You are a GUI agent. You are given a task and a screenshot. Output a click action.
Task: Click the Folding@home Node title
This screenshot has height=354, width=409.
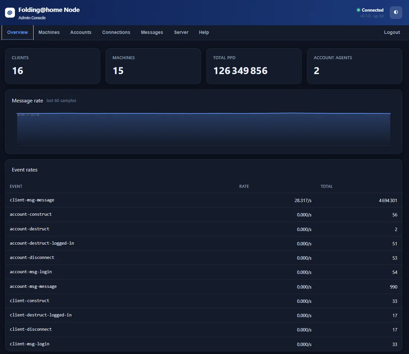[49, 10]
